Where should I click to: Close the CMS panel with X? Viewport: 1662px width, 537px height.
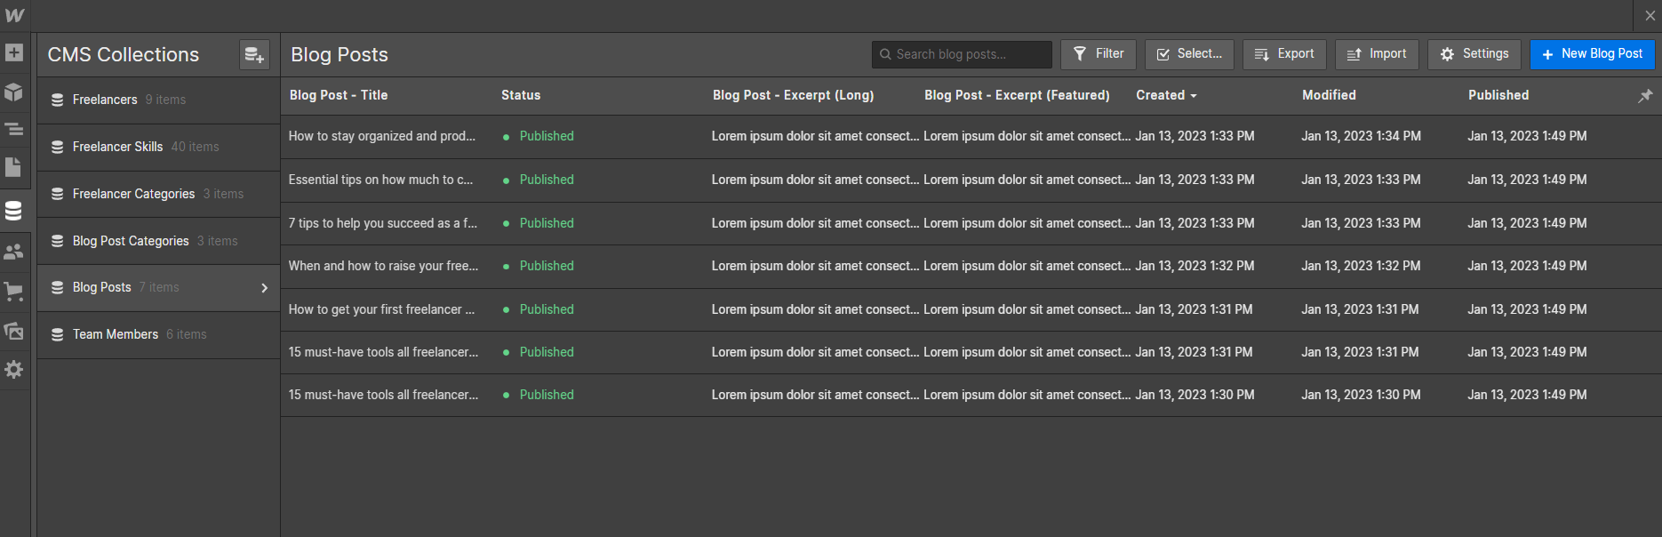pos(1650,16)
